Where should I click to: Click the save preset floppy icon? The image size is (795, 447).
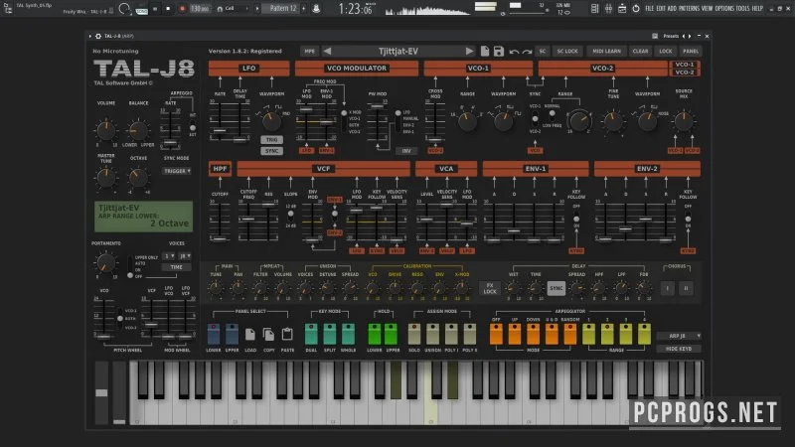[x=499, y=52]
